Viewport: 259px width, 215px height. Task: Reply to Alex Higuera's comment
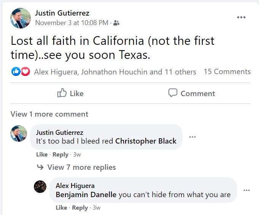80,208
